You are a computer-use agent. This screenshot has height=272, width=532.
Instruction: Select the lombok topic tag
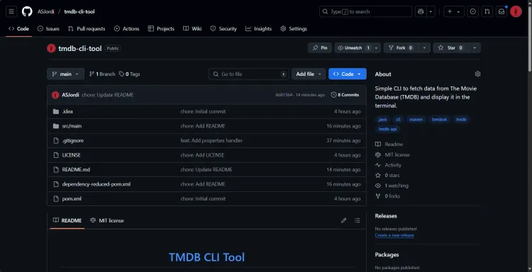tap(439, 120)
